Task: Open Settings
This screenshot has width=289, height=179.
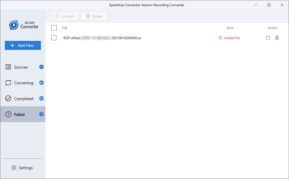Action: tap(22, 167)
